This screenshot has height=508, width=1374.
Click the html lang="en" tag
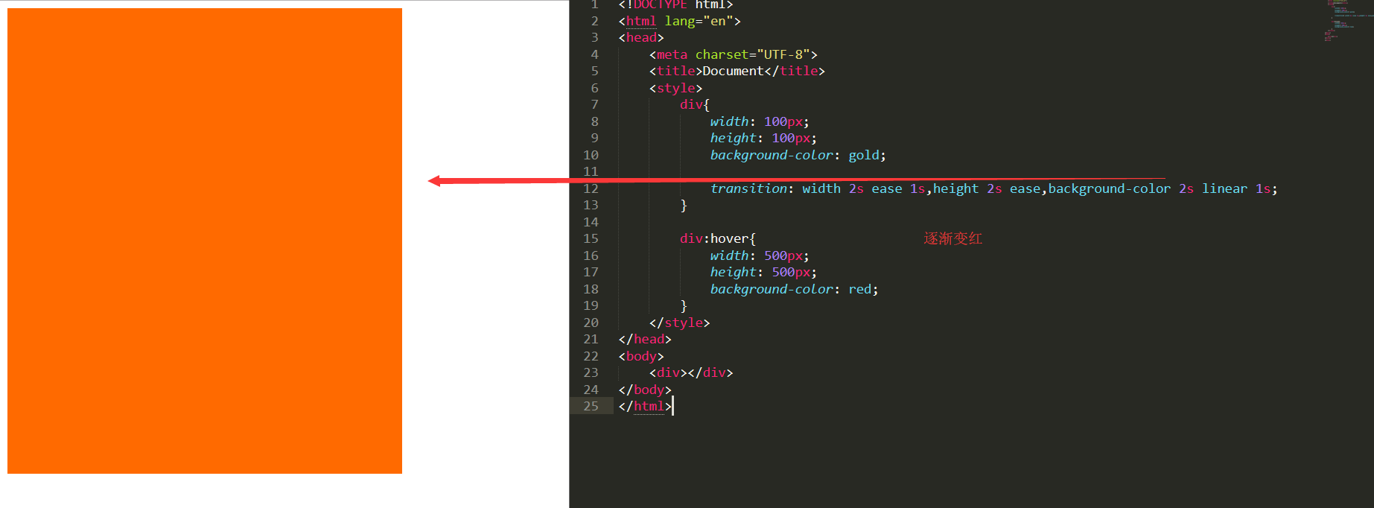point(679,21)
